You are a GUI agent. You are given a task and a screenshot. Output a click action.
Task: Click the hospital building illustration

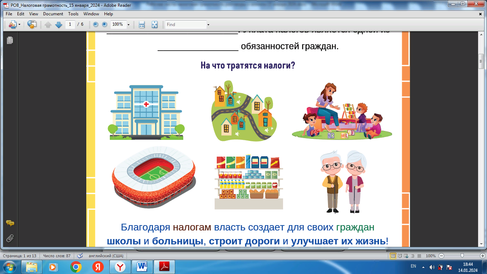click(x=147, y=112)
